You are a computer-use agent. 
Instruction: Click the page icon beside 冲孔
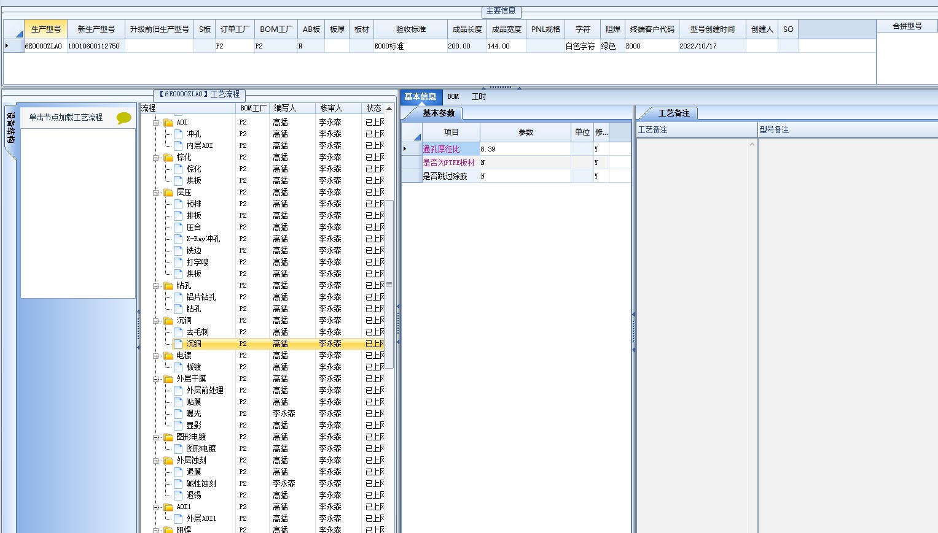178,134
